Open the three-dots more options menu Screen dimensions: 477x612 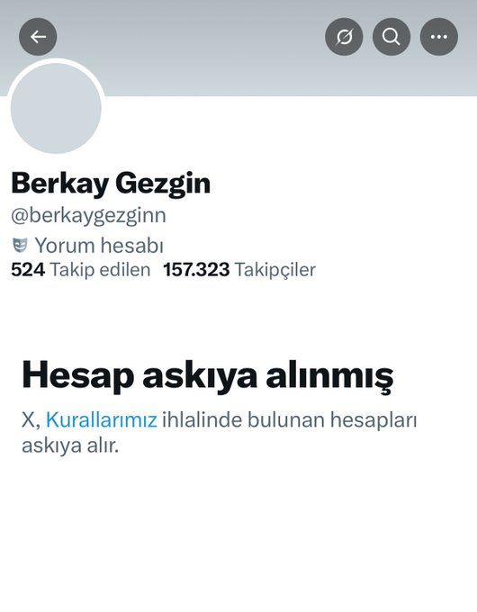(x=439, y=37)
